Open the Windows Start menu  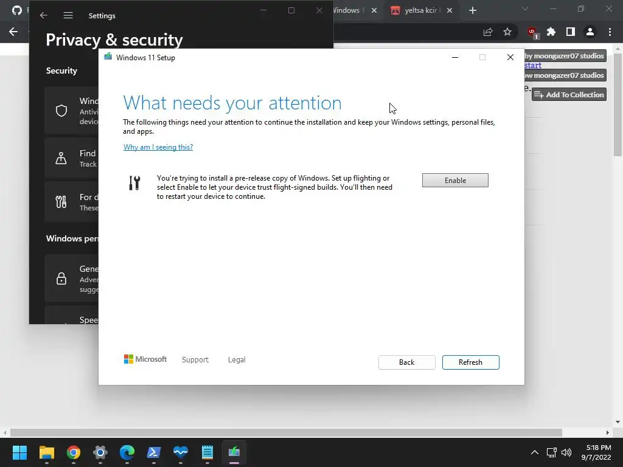point(19,452)
